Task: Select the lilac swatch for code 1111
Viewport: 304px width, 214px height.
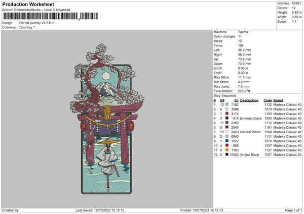Action: (227, 136)
